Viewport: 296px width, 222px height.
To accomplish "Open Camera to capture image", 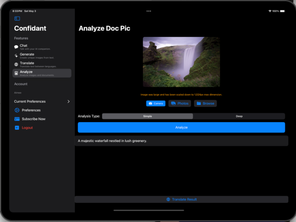I will 156,103.
